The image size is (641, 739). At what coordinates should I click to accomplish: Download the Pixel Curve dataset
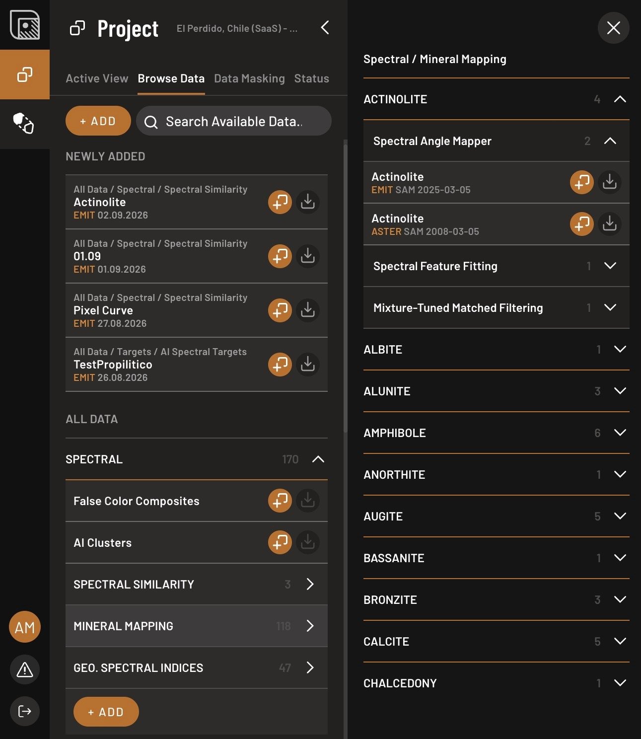tap(308, 310)
